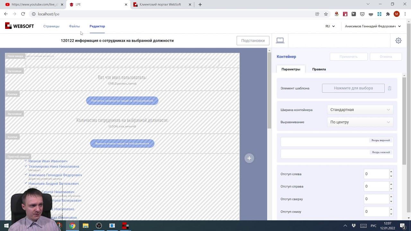Open the Windows Start menu
The height and width of the screenshot is (231, 411).
[x=6, y=226]
